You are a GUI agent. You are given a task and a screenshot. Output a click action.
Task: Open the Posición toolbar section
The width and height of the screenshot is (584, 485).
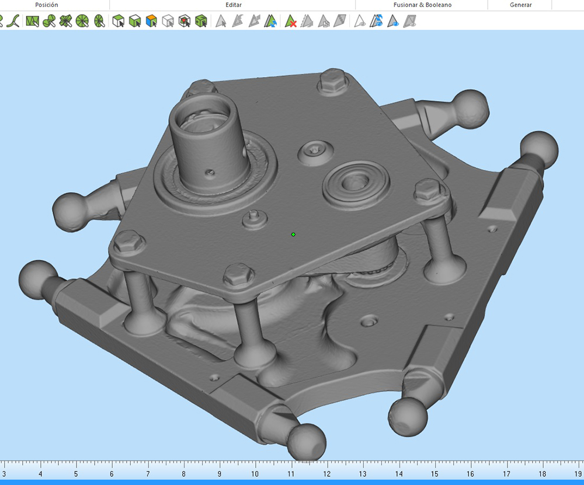click(47, 5)
